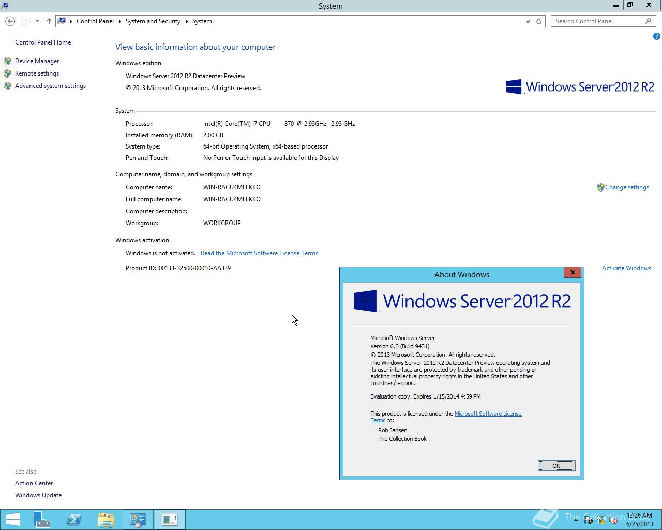Open Device Manager link

point(37,61)
